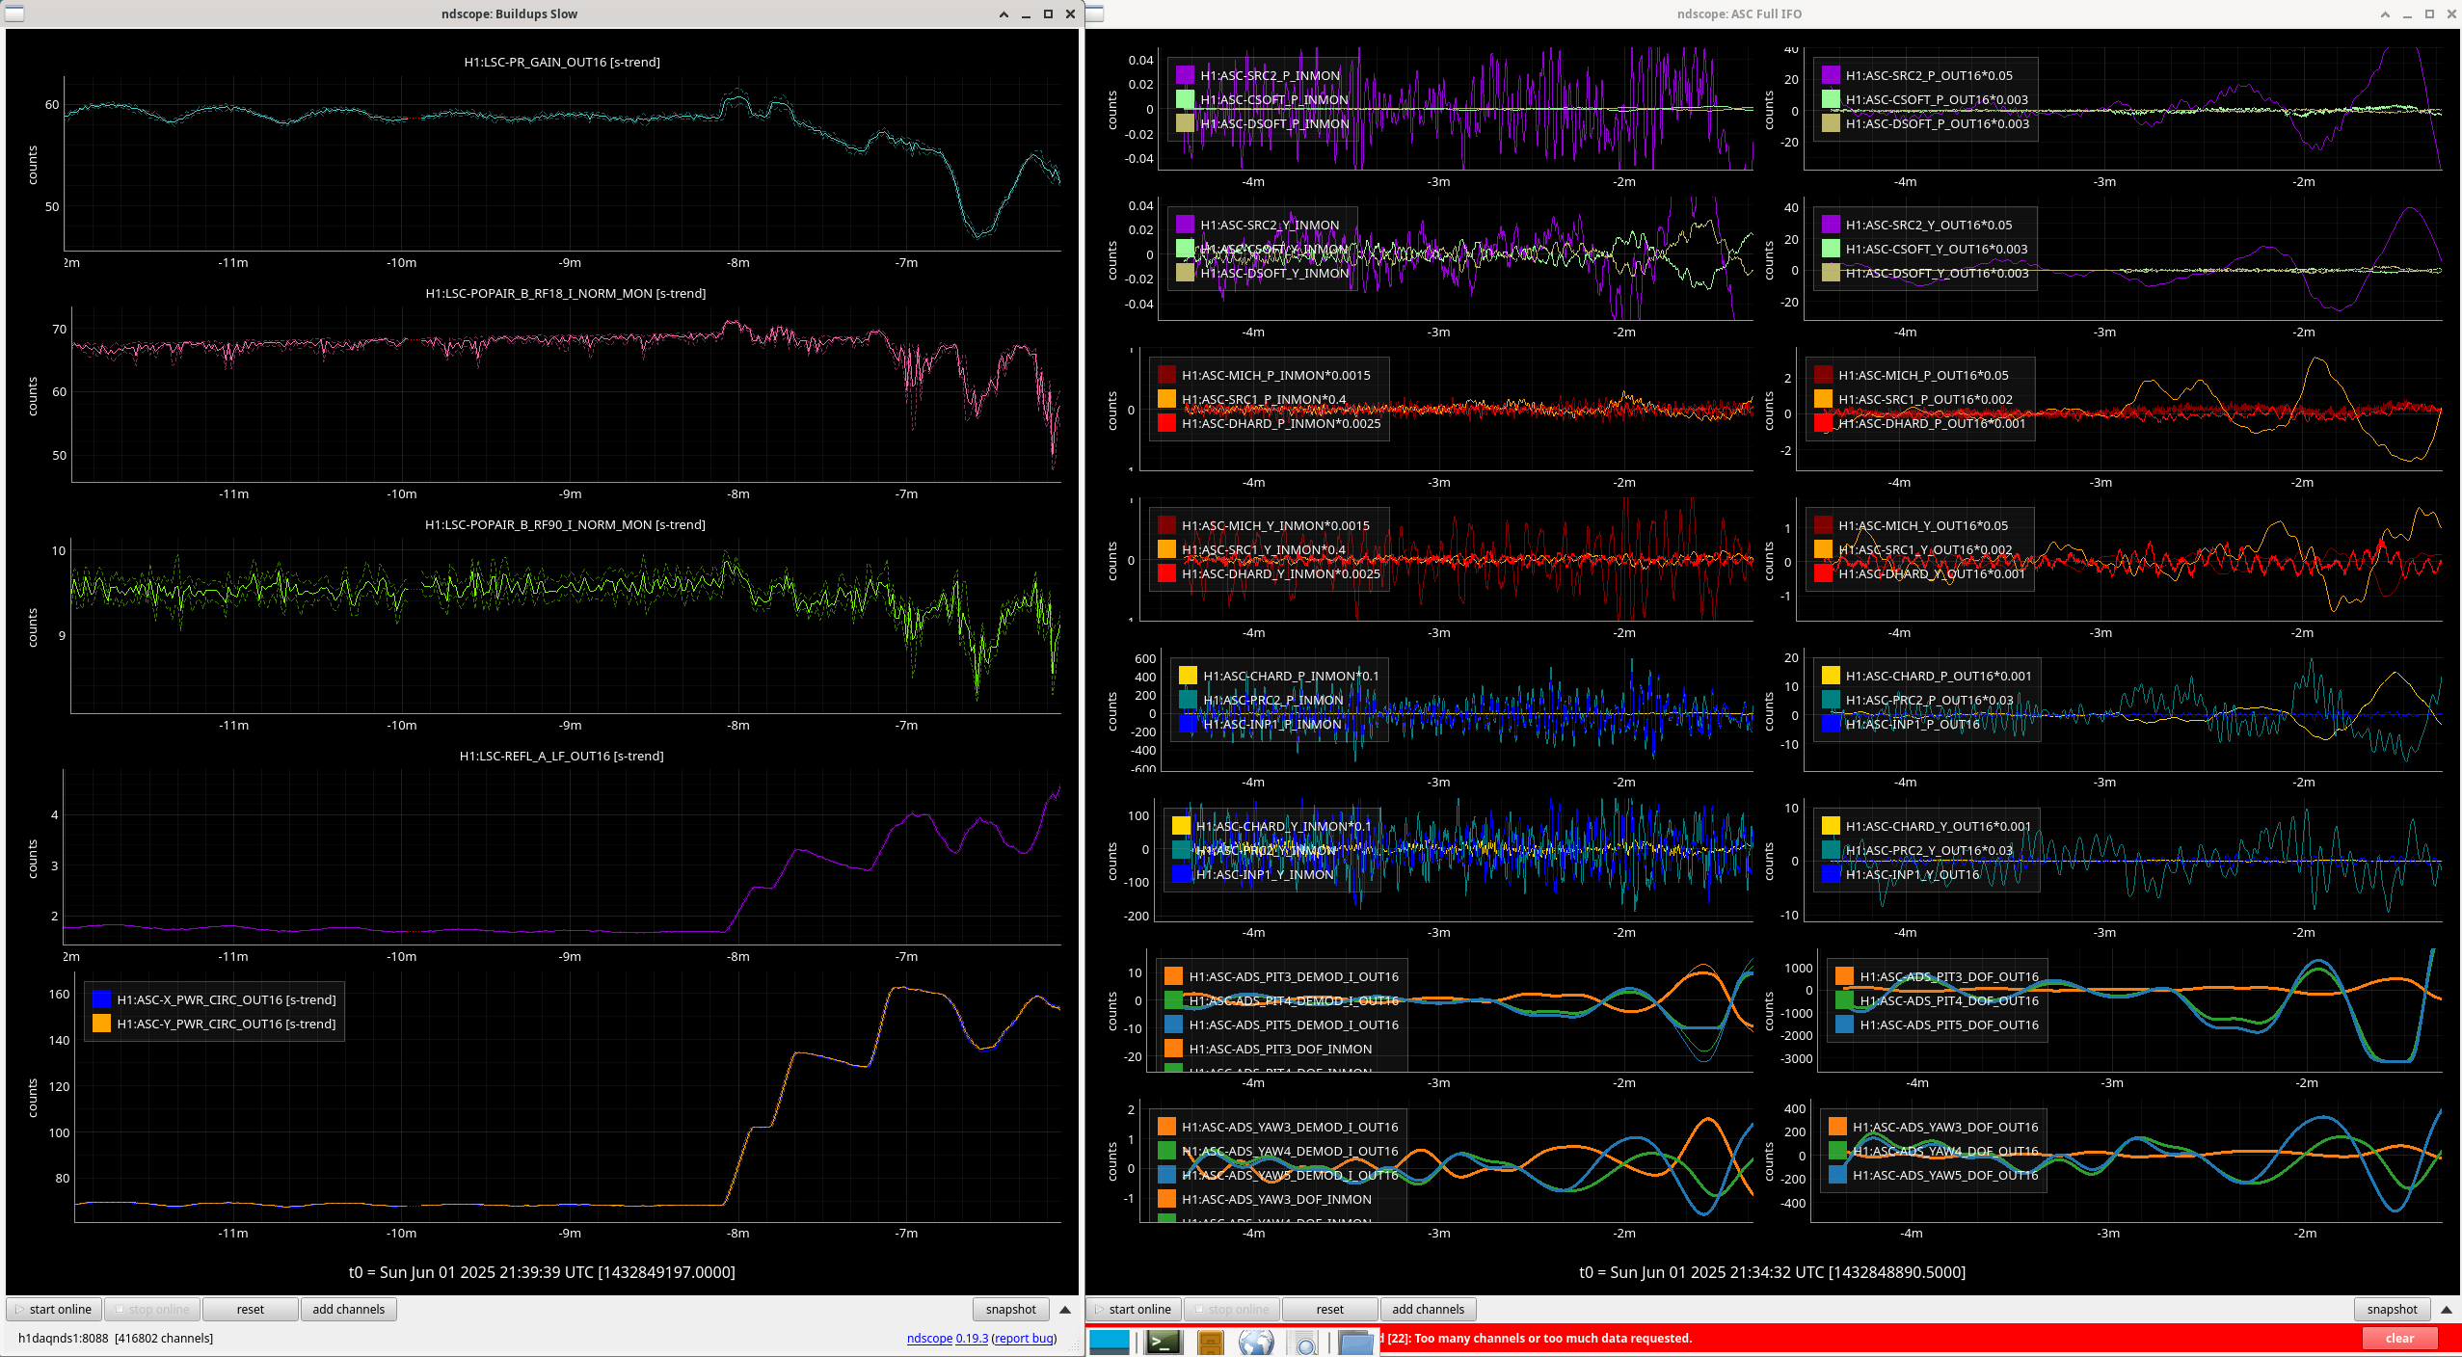The width and height of the screenshot is (2462, 1357).
Task: Select the H1:LSC-REFL_A_LF_OUT16 [s-trend] plot title
Action: point(562,756)
